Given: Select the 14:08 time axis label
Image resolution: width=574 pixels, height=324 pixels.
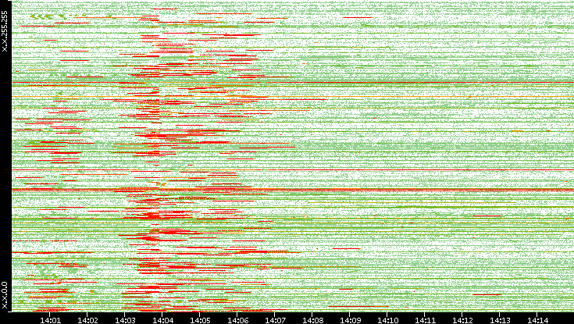Looking at the screenshot, I should pyautogui.click(x=312, y=320).
